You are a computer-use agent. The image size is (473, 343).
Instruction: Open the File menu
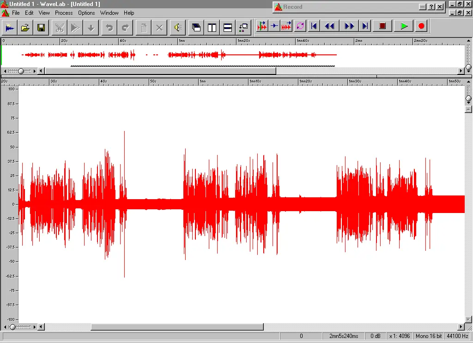point(16,13)
